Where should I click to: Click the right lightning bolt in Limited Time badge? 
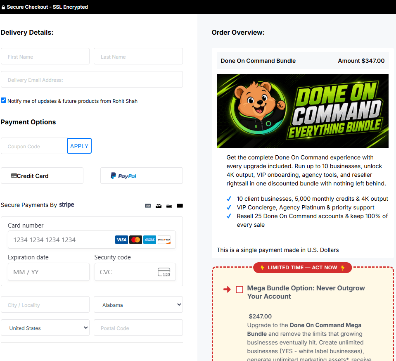tap(343, 268)
